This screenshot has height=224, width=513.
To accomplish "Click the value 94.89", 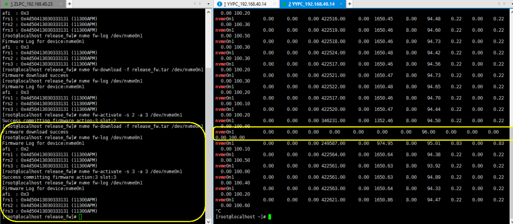I will click(x=434, y=177).
